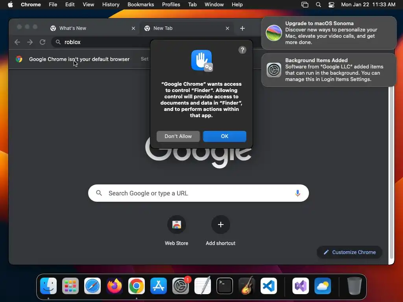This screenshot has width=403, height=302.
Task: Open the Profiles menu
Action: pyautogui.click(x=171, y=5)
